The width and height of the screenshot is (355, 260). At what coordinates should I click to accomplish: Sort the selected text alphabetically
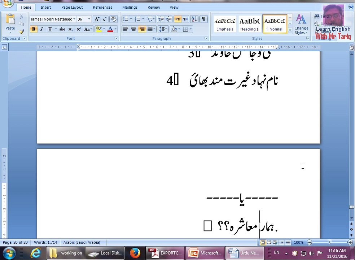point(194,19)
